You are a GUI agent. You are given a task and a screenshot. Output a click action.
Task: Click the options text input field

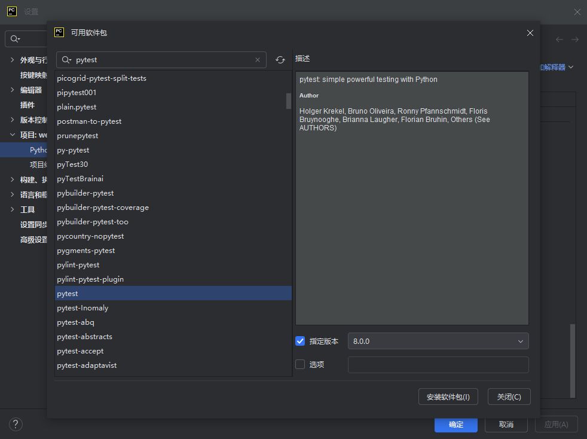pos(438,365)
